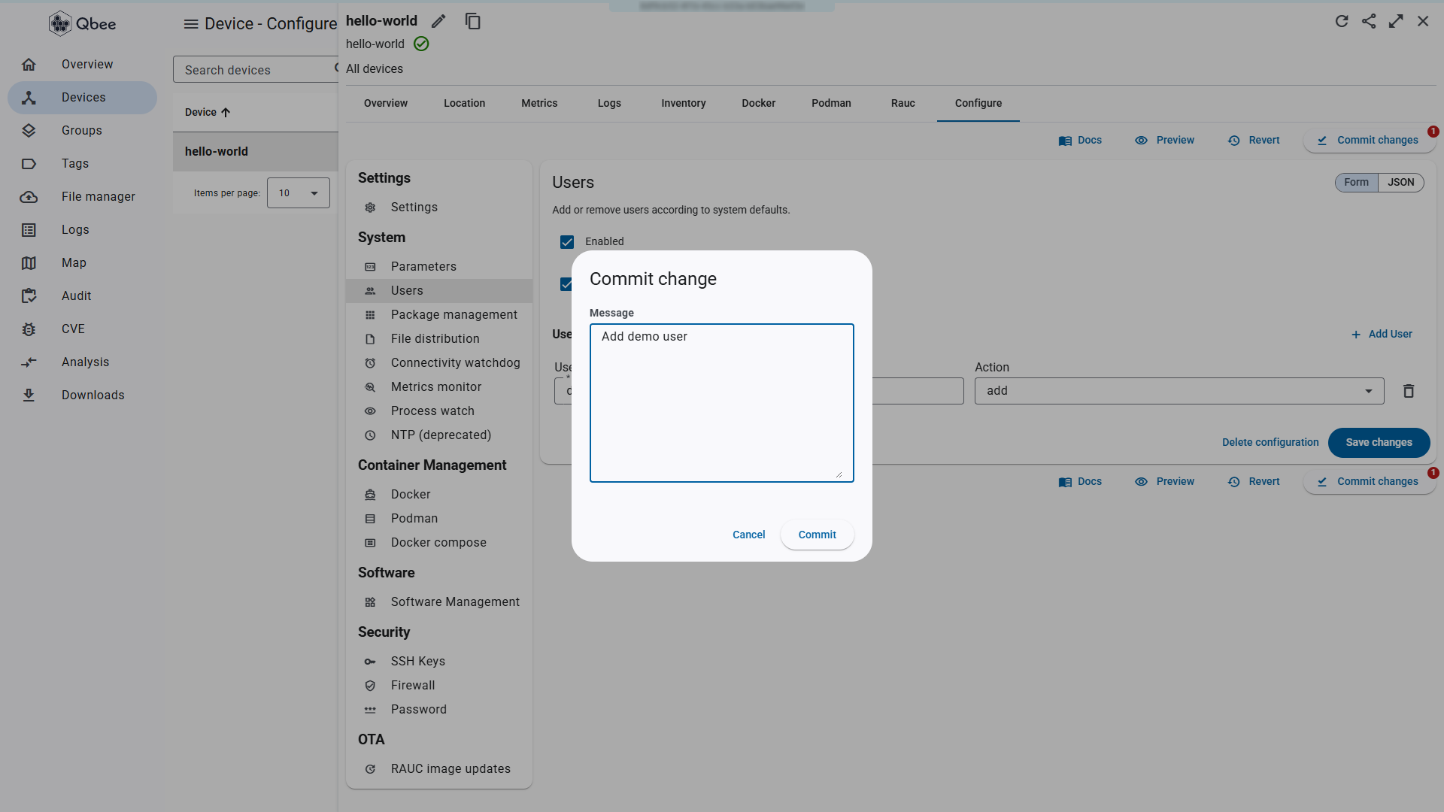
Task: Sort by the Device column header arrow
Action: 226,113
